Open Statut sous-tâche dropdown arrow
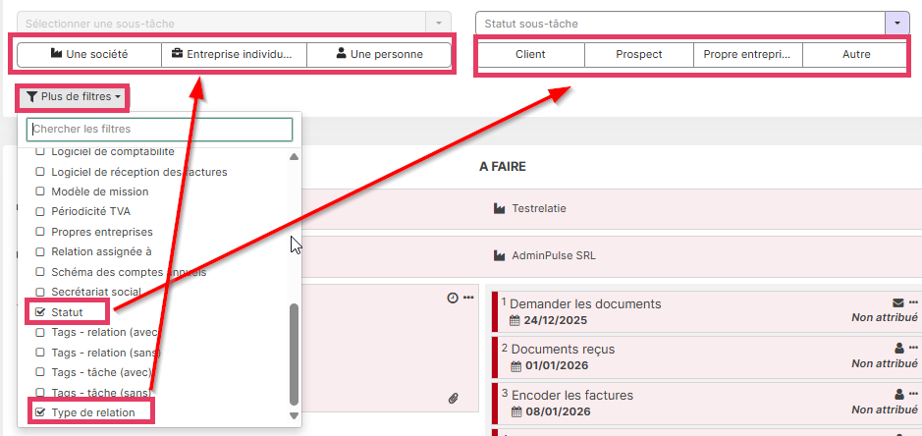Viewport: 922px width, 436px height. point(896,24)
